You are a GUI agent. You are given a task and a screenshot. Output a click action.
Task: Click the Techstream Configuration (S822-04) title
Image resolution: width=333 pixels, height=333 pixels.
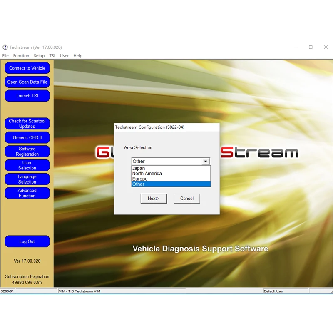(x=150, y=127)
